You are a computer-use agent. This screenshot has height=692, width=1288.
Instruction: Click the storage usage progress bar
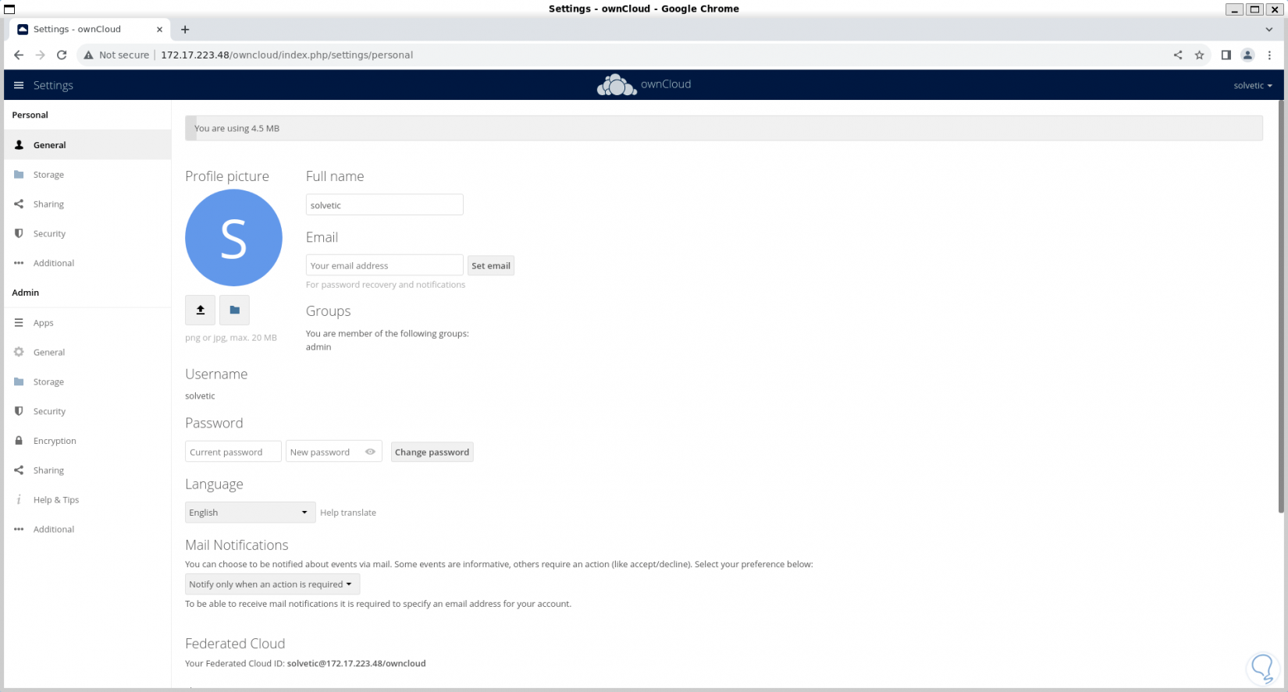724,129
